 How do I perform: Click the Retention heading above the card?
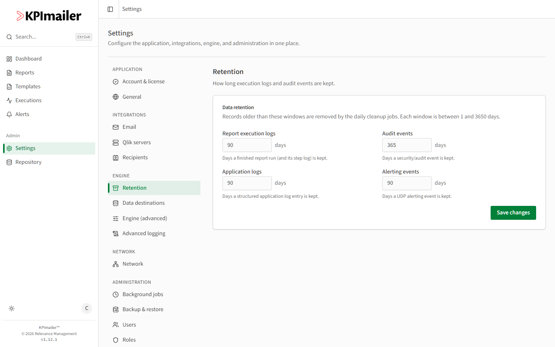(228, 72)
